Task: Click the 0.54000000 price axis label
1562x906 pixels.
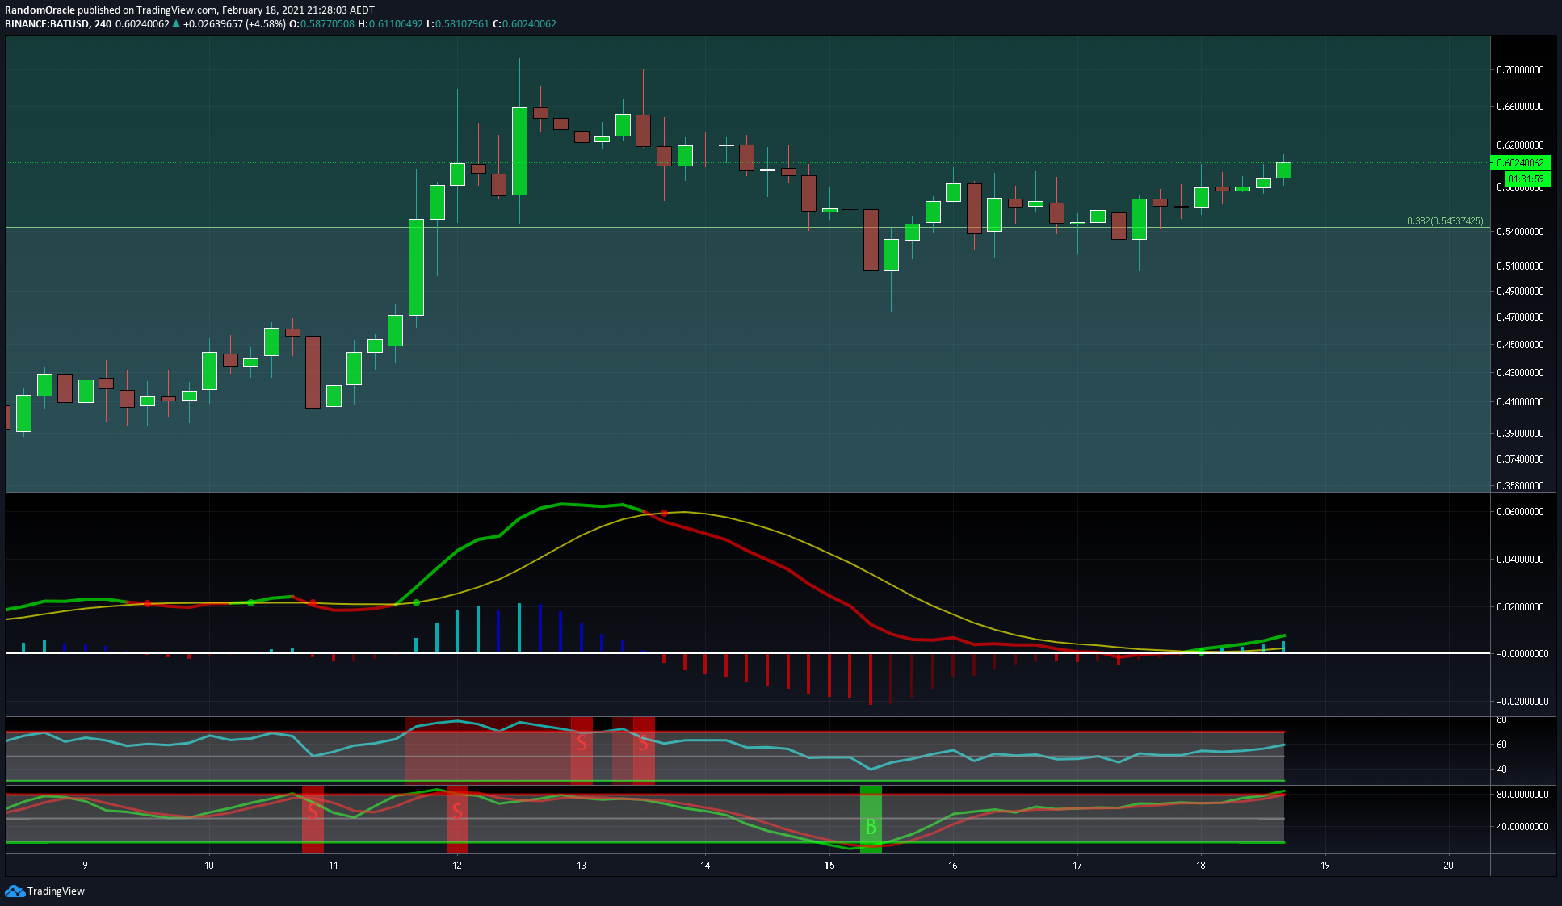Action: coord(1520,232)
